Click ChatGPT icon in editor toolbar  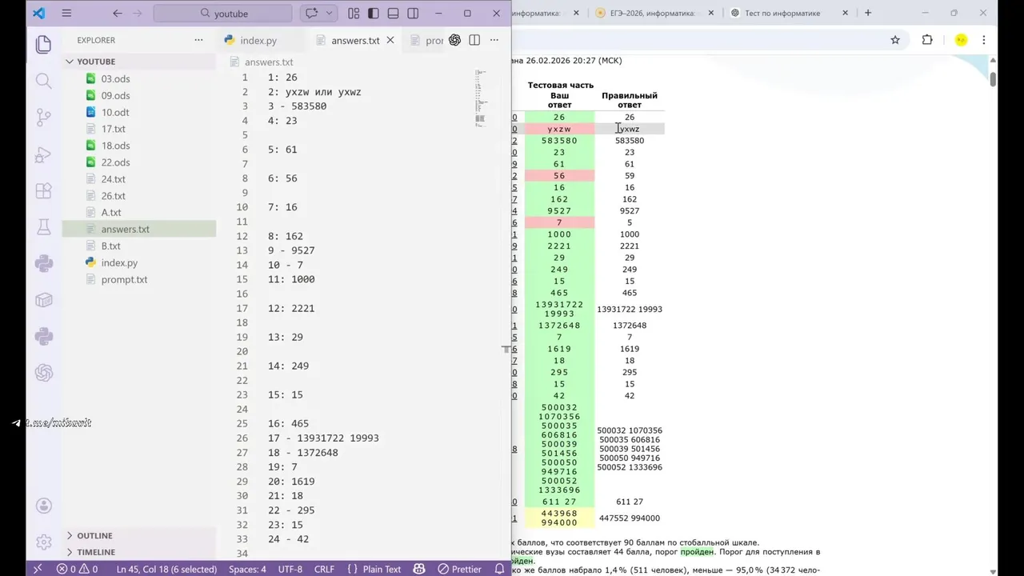click(454, 40)
